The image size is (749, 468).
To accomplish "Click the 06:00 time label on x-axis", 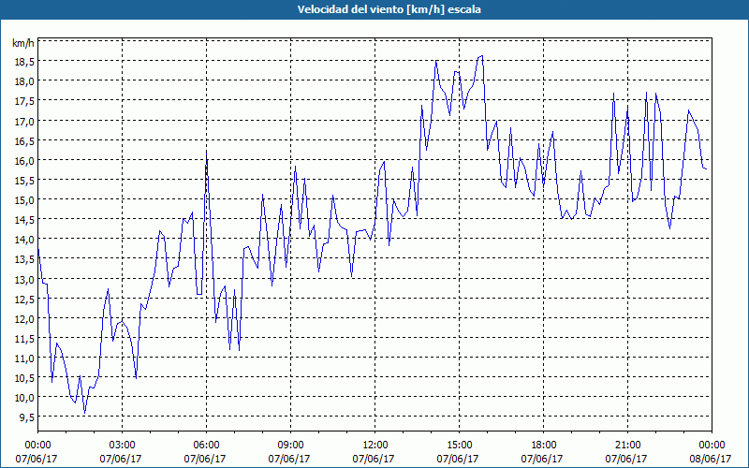I will (x=206, y=446).
